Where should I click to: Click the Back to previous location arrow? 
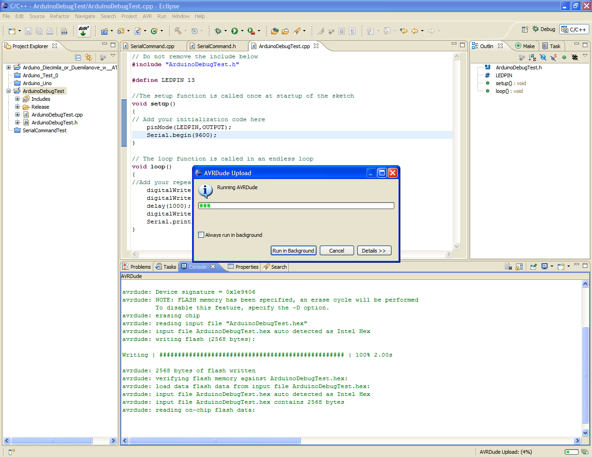click(x=415, y=31)
